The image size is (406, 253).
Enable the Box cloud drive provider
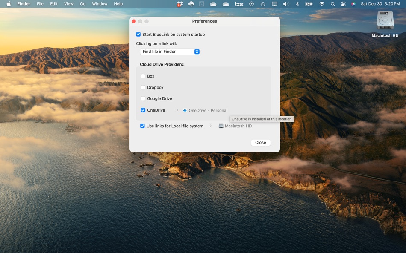pyautogui.click(x=143, y=76)
